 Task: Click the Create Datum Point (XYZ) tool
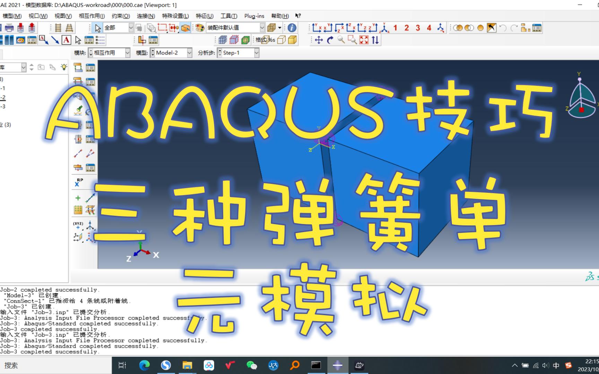78,225
